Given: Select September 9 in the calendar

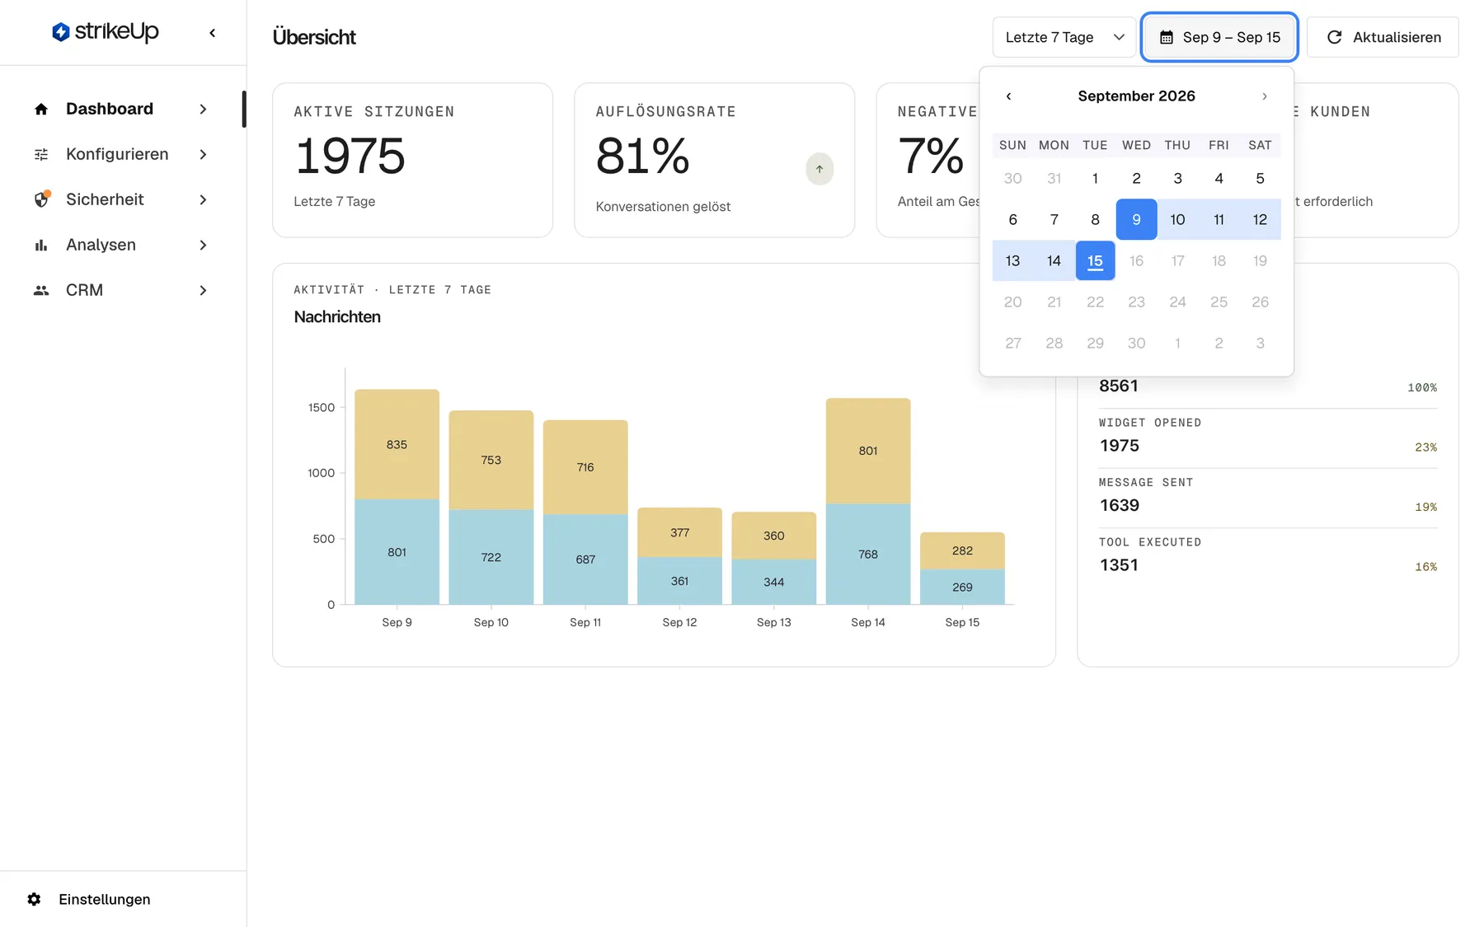Looking at the screenshot, I should (1136, 219).
